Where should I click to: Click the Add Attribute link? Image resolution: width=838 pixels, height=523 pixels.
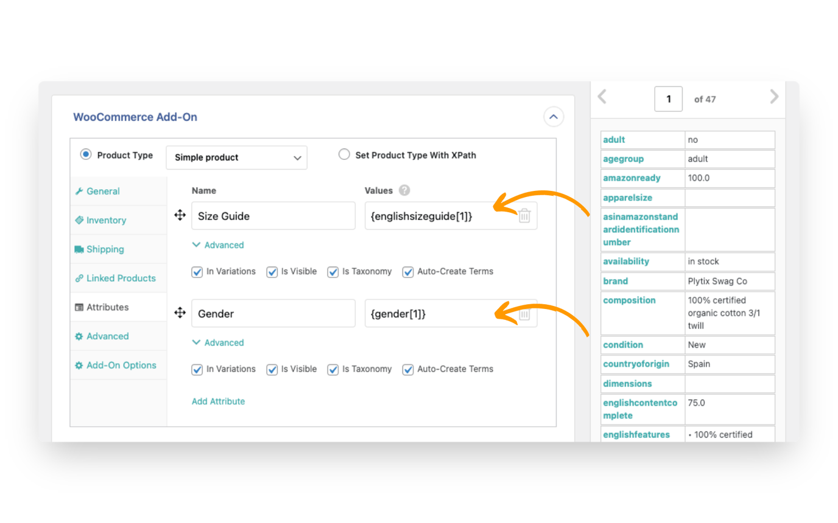click(218, 401)
